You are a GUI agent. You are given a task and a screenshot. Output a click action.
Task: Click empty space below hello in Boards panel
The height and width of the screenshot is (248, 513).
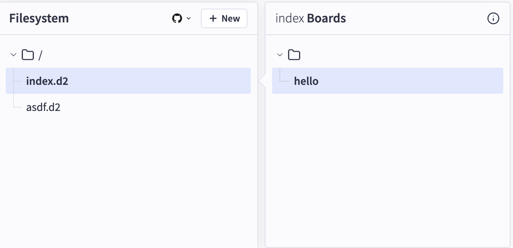[385, 163]
